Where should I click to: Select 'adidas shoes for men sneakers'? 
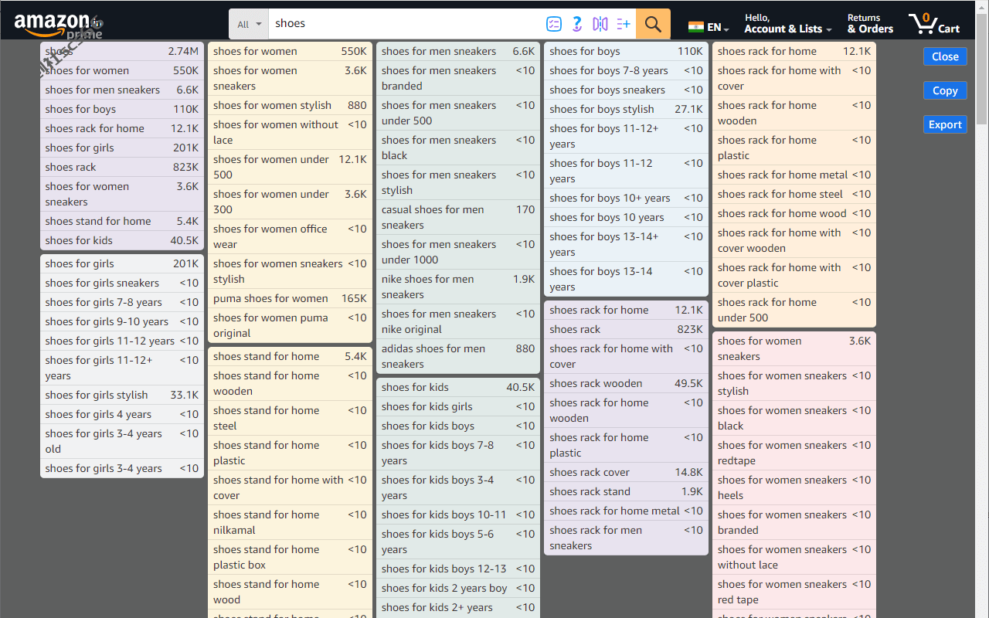[458, 356]
